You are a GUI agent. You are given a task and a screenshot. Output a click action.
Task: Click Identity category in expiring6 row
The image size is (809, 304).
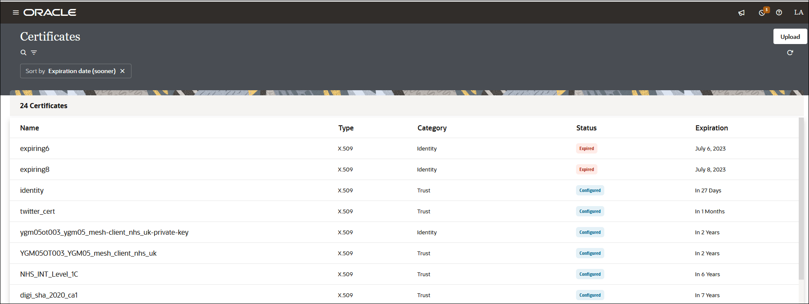(x=427, y=148)
